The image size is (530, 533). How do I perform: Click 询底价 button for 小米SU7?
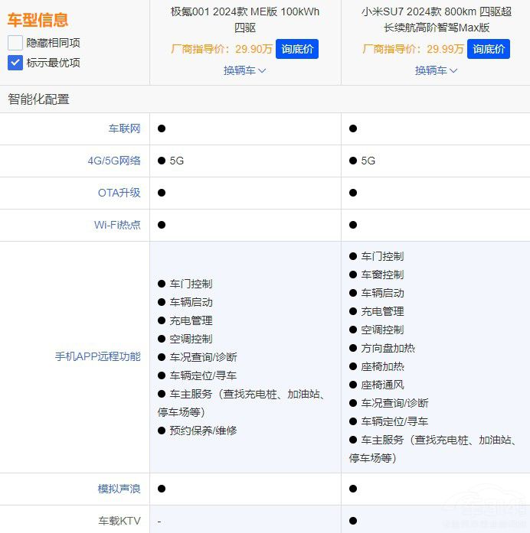[488, 49]
